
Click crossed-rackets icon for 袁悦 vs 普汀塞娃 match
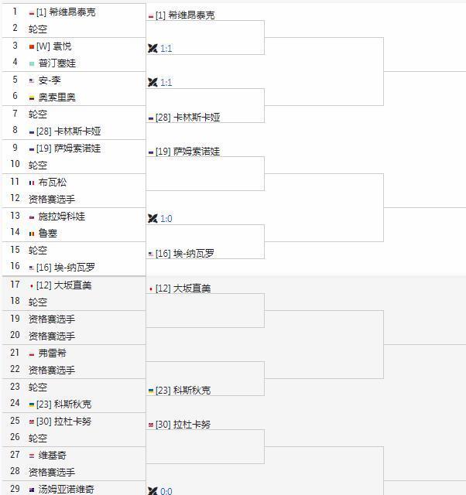coord(152,48)
